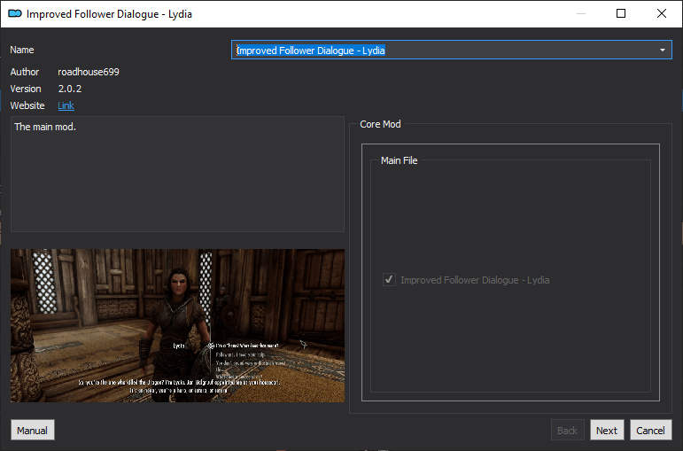Click the Core Mod section heading

click(380, 124)
